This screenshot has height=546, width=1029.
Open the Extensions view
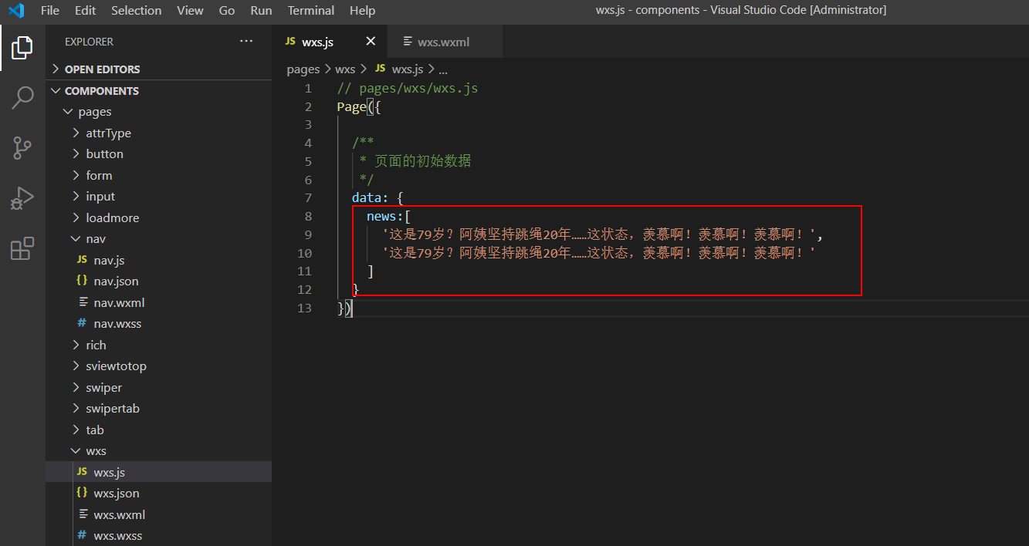(x=22, y=249)
